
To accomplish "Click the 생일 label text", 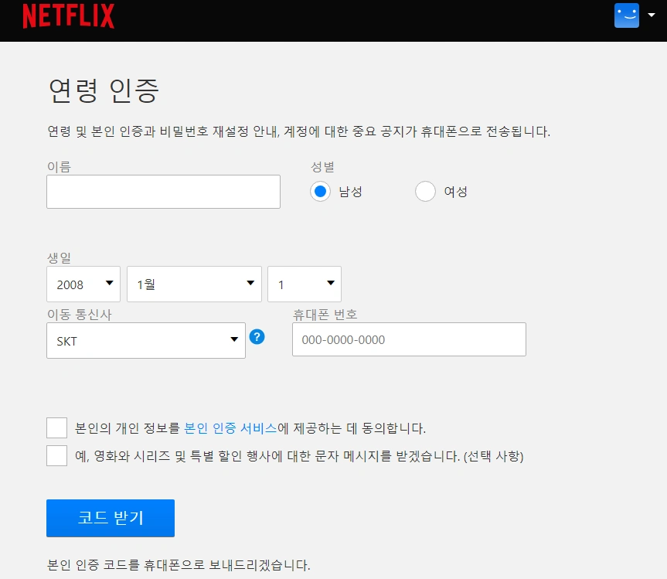I will click(60, 258).
